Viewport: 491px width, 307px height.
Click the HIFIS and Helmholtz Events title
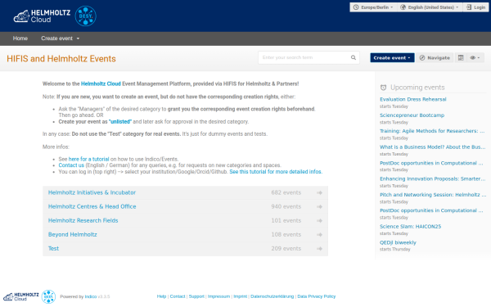click(61, 59)
